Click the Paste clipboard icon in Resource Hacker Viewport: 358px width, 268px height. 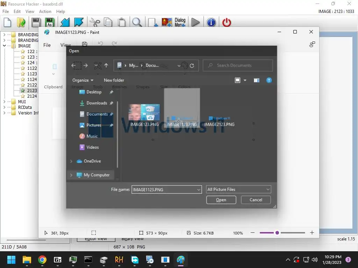coord(122,22)
